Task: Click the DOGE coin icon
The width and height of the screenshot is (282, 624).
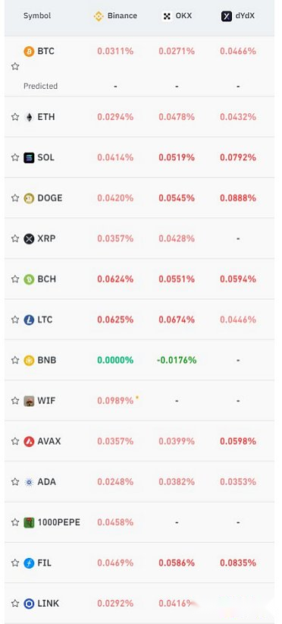Action: 29,198
